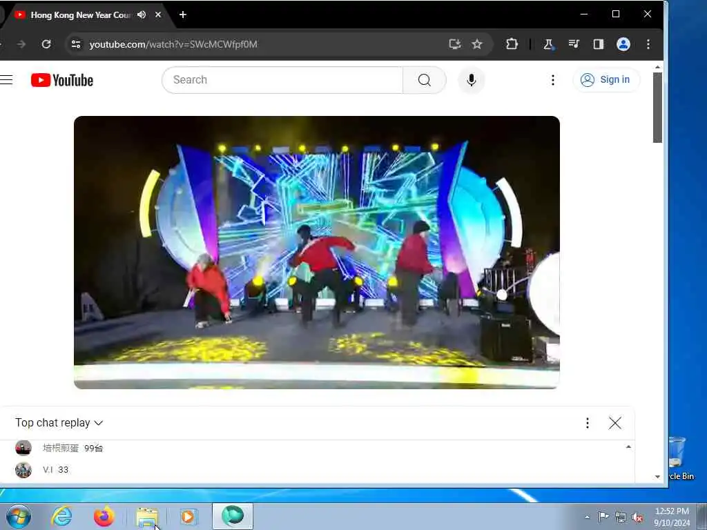The image size is (707, 530).
Task: Open Chrome three-dot menu
Action: pos(648,44)
